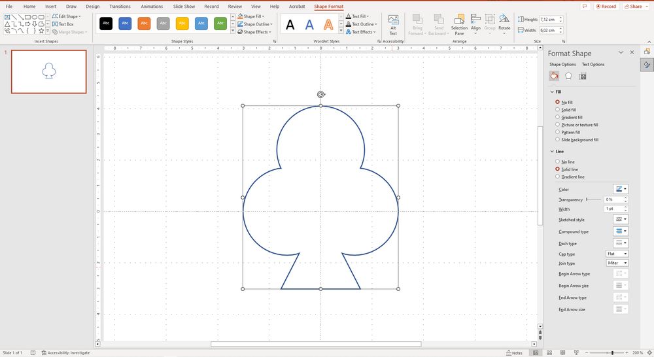This screenshot has height=357, width=654.
Task: Apply the green shape style preset
Action: click(220, 24)
